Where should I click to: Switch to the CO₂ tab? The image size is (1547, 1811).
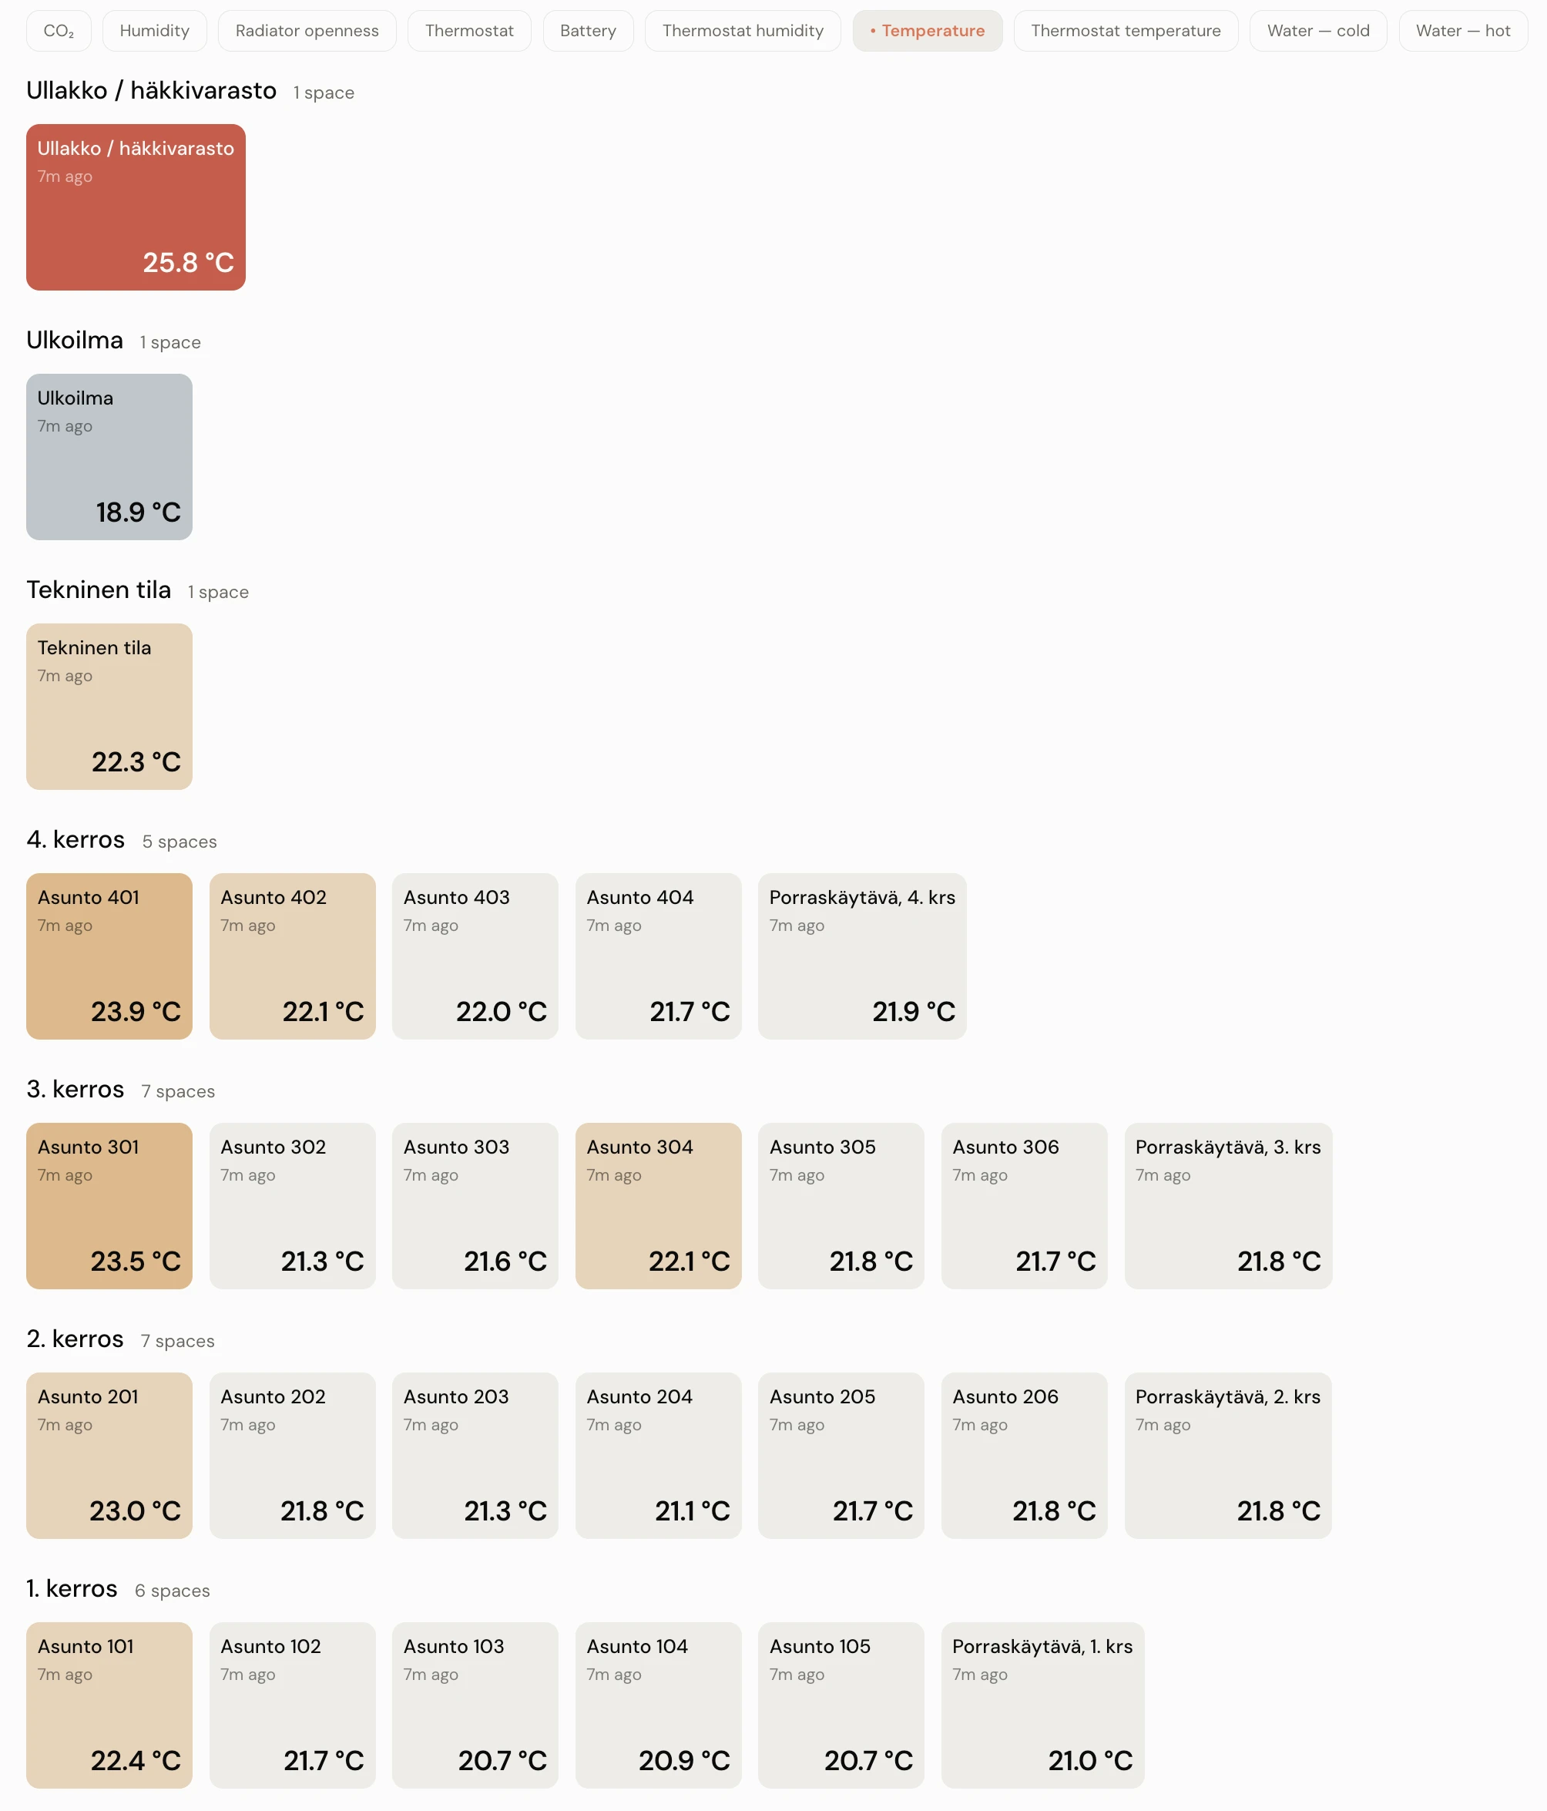tap(59, 31)
